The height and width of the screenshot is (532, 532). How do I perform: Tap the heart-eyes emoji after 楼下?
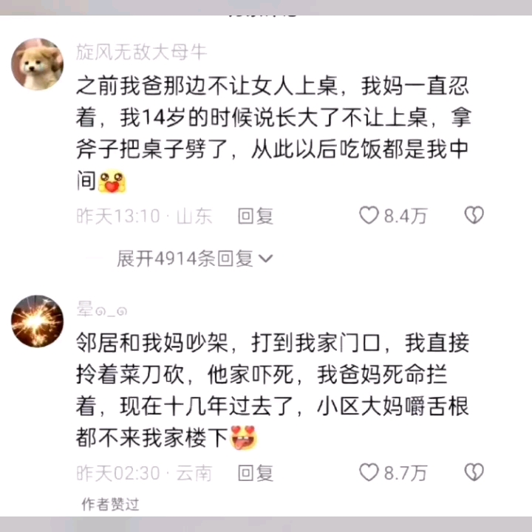(244, 437)
